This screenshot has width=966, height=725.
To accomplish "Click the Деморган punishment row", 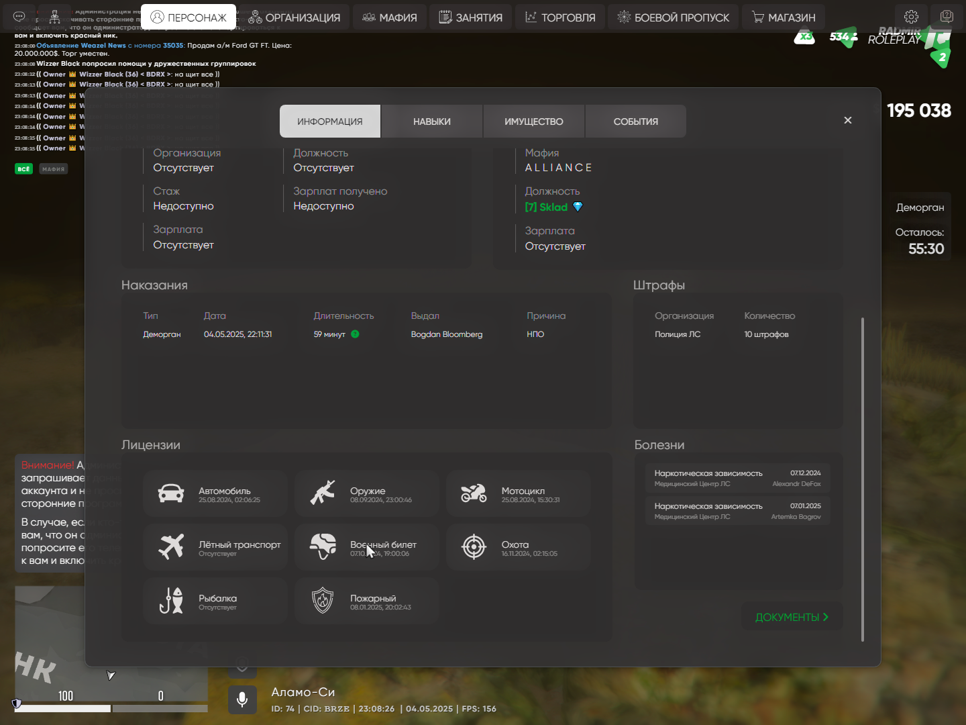I will pos(366,334).
